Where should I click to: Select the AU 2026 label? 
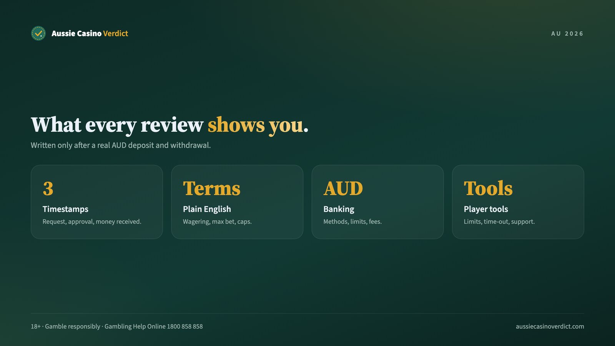click(567, 34)
